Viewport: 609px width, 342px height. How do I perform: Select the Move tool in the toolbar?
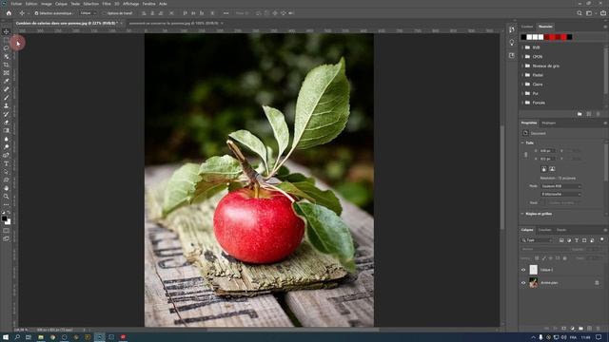(x=6, y=31)
